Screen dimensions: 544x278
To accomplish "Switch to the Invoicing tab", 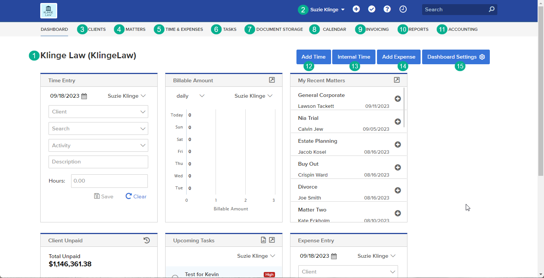I will click(377, 29).
